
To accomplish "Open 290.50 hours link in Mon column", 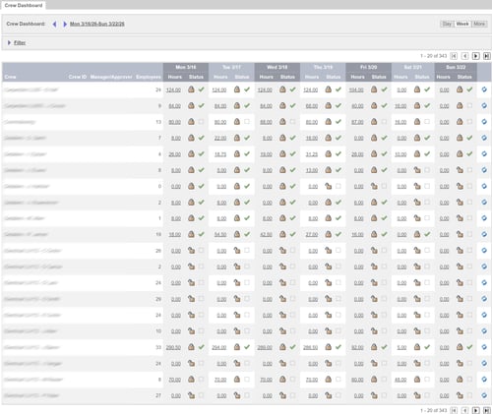I will [173, 347].
